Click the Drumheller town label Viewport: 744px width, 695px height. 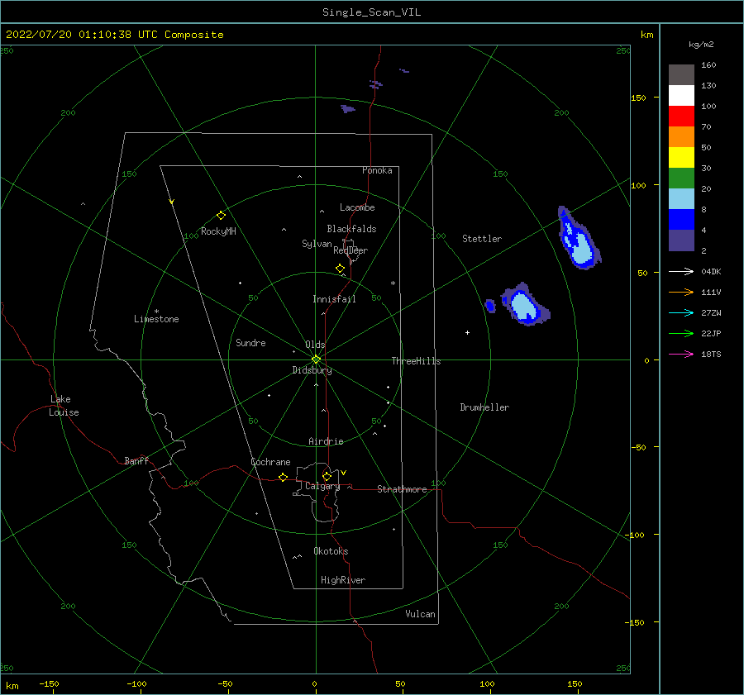484,407
